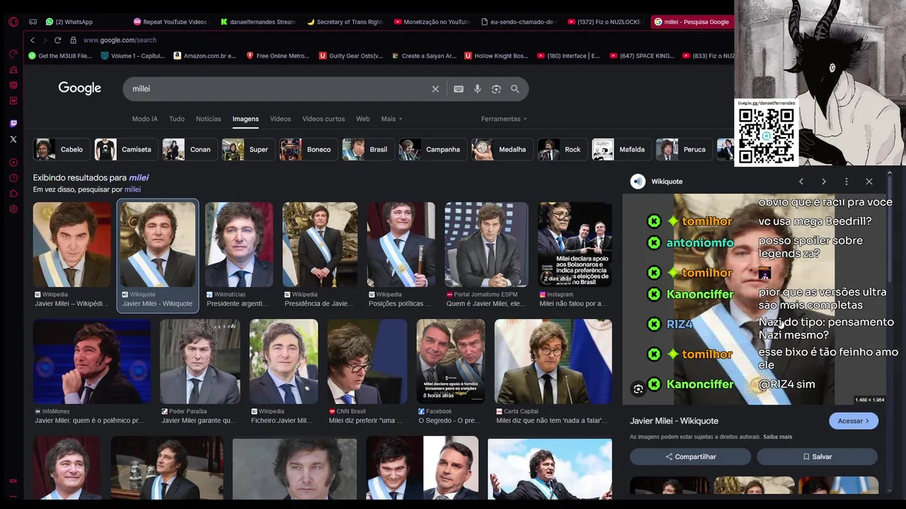Show next image in preview panel
This screenshot has width=906, height=509.
(x=824, y=182)
